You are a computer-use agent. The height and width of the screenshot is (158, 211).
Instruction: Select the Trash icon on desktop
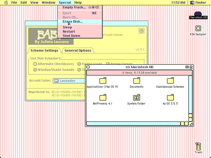[x=198, y=146]
